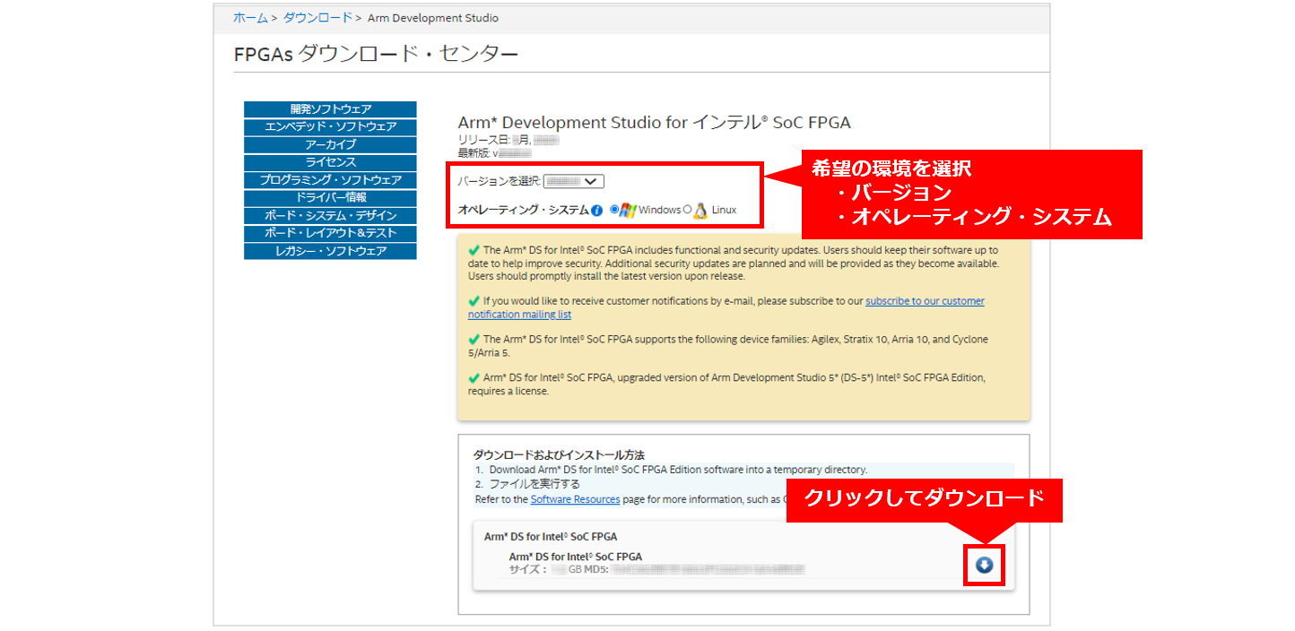The height and width of the screenshot is (631, 1295).
Task: Navigate to プログラミング・ソフトウェア in the sidebar
Action: 330,180
